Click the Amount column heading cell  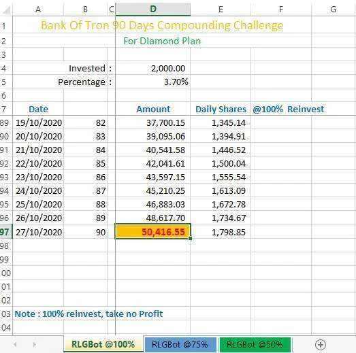coord(152,109)
